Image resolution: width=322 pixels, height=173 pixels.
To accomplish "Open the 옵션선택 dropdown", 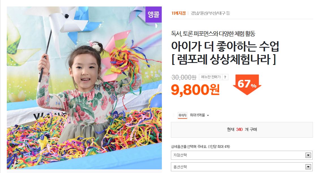I will coord(242,167).
